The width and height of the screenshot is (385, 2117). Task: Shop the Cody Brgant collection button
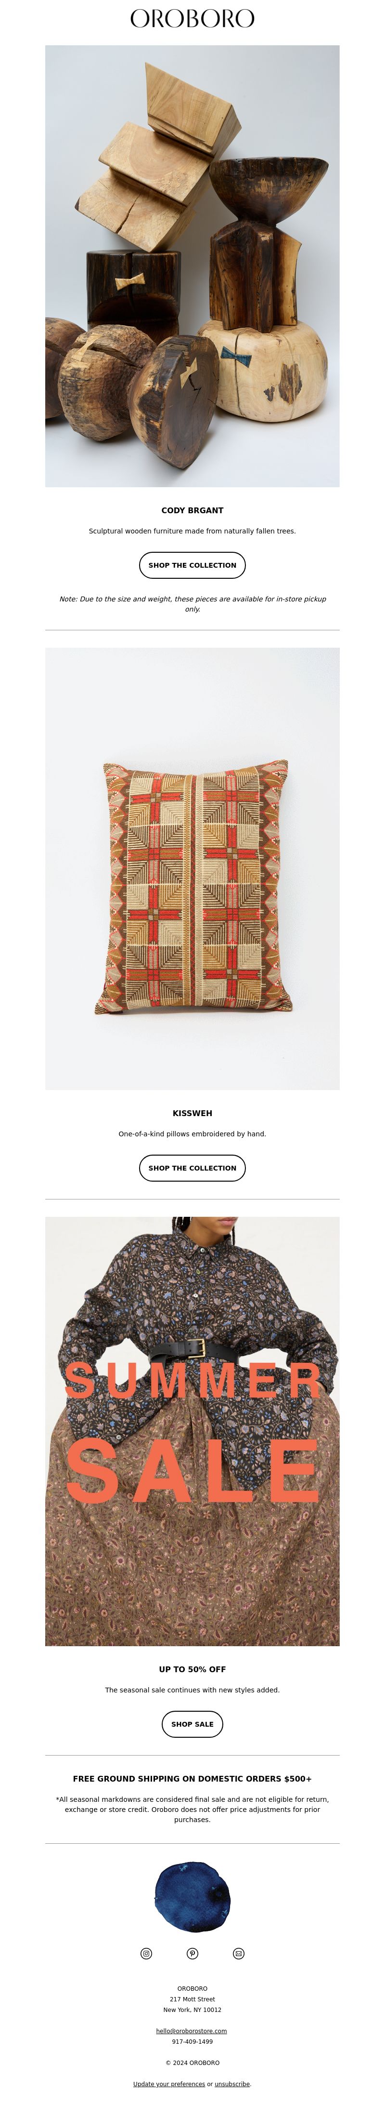coord(192,565)
